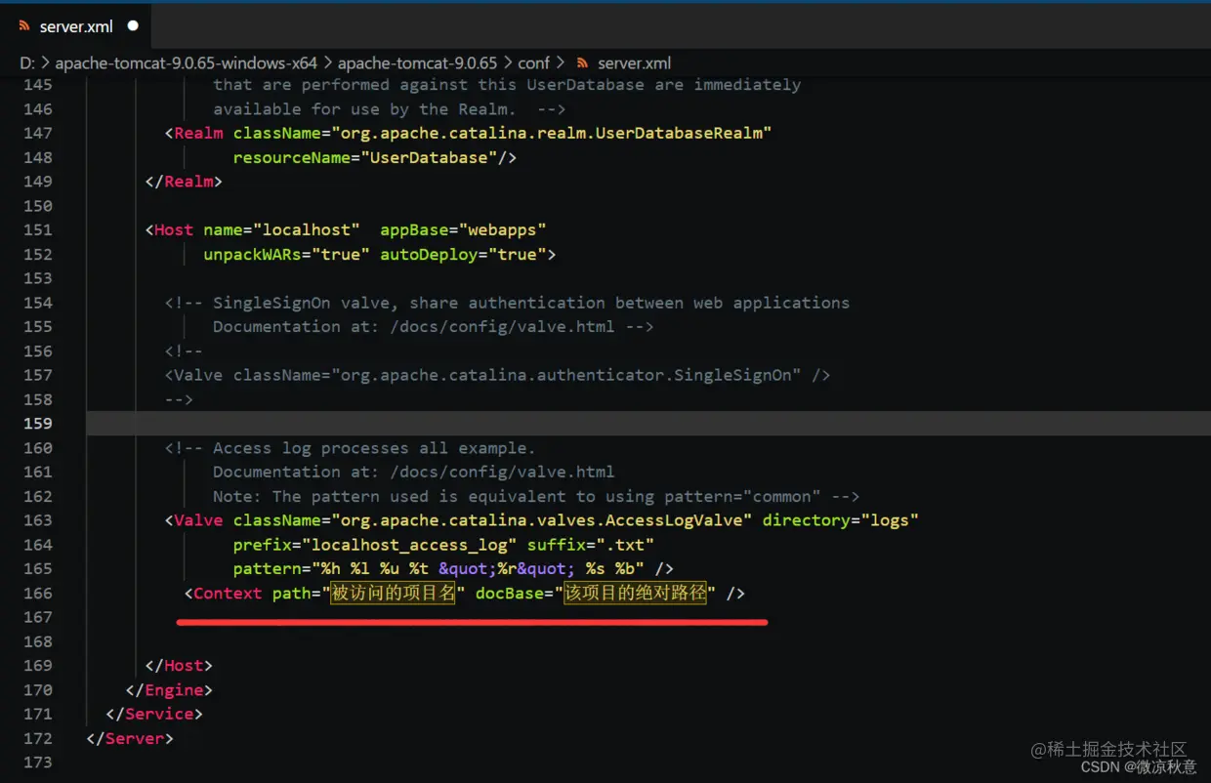The width and height of the screenshot is (1211, 783).
Task: Click the docBase value 该项目的绝对路径
Action: pyautogui.click(x=636, y=593)
